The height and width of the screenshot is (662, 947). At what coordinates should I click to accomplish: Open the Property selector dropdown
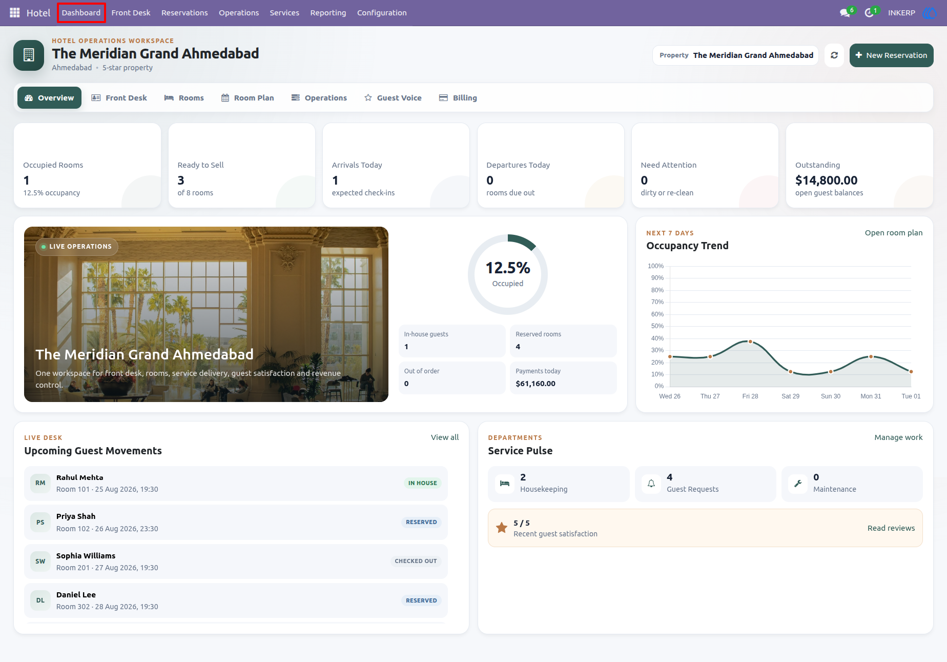[x=735, y=55]
